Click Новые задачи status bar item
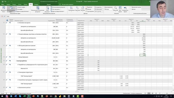 point(21,93)
